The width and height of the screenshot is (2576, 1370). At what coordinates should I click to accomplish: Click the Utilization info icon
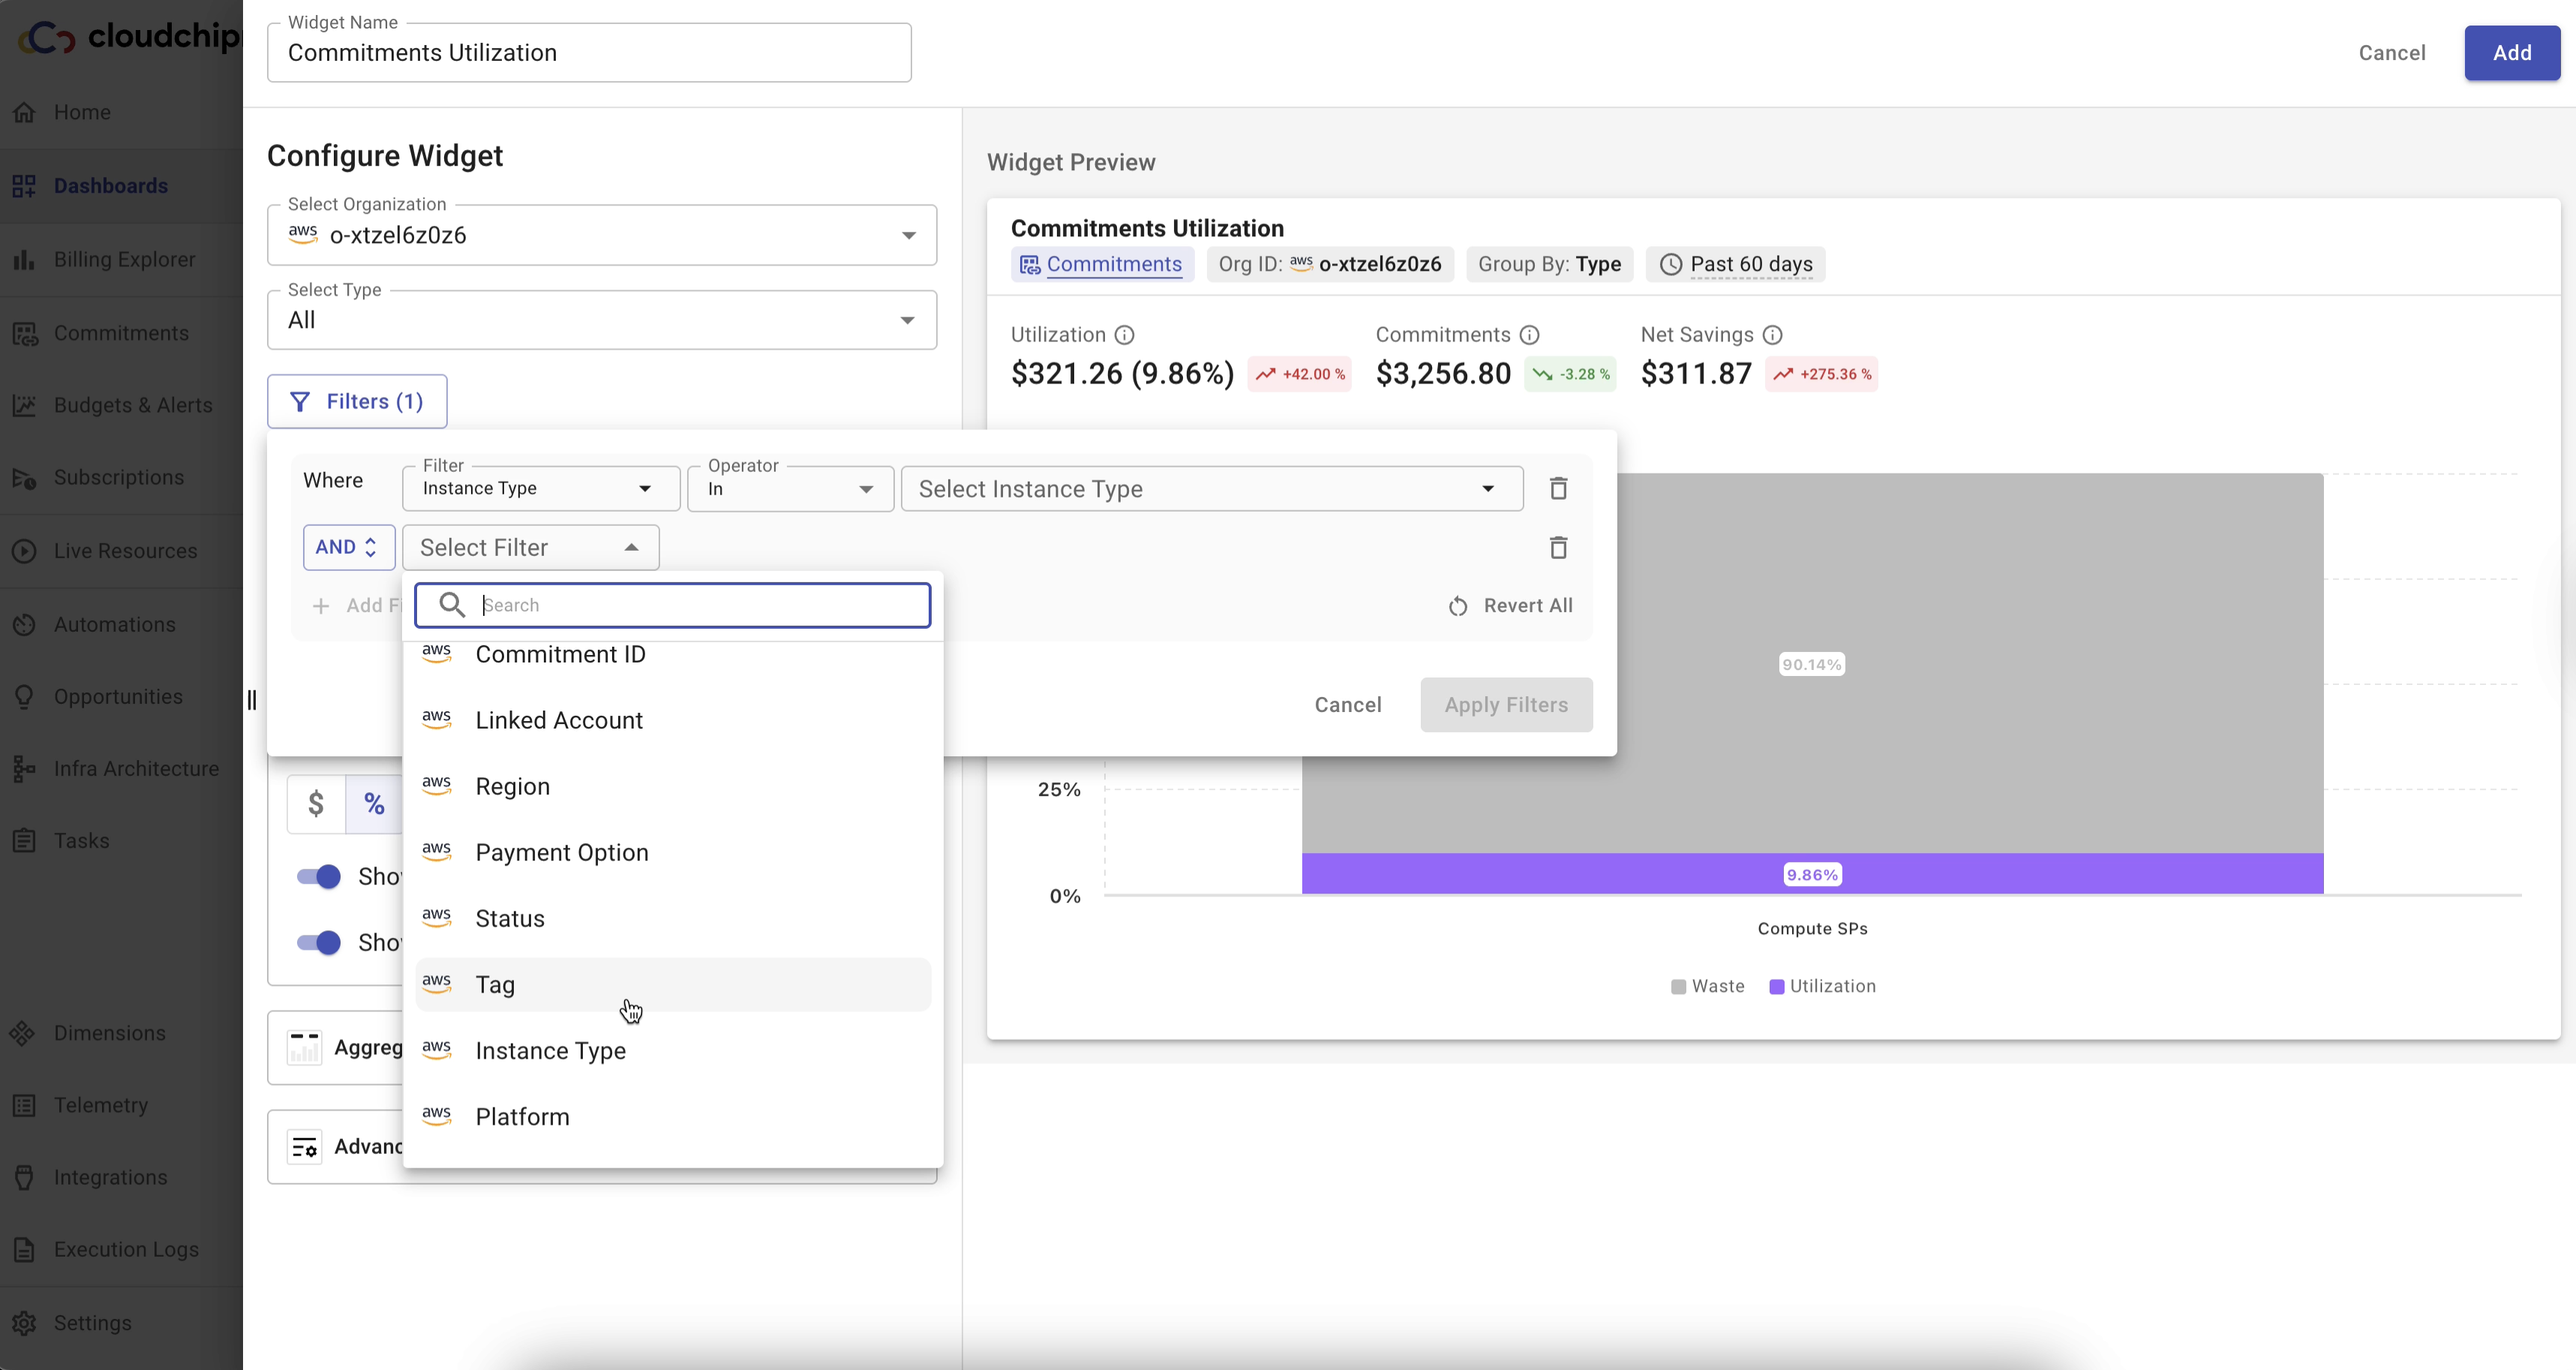click(x=1124, y=335)
